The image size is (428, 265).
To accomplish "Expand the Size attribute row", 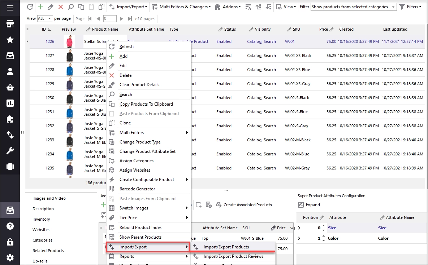I will [x=299, y=228].
